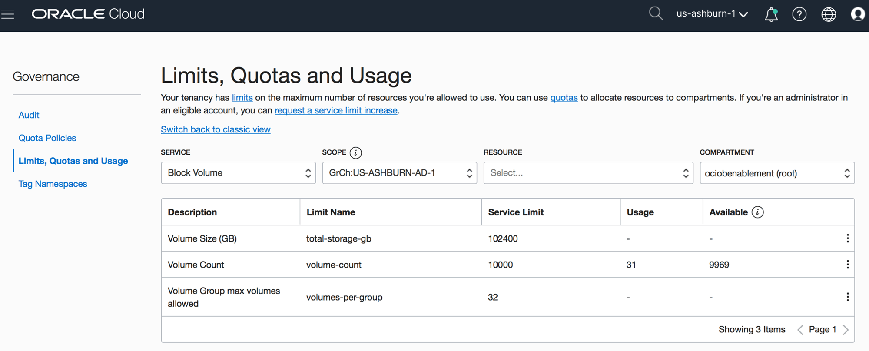Open actions menu for Volume Count row
869x351 pixels.
(x=848, y=264)
